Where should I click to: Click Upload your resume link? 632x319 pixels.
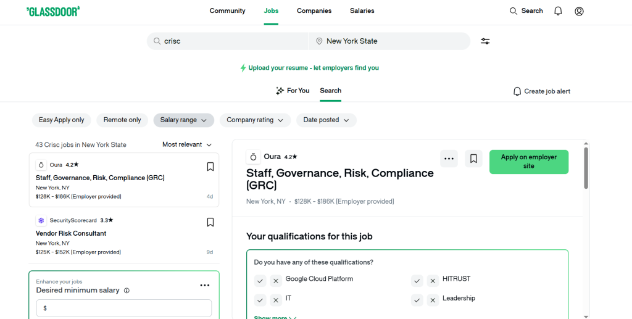(x=314, y=68)
